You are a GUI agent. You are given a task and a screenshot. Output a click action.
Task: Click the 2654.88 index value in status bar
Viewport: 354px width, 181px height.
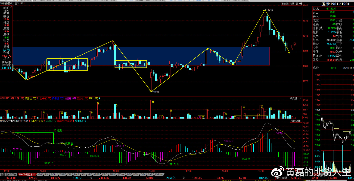coord(11,178)
